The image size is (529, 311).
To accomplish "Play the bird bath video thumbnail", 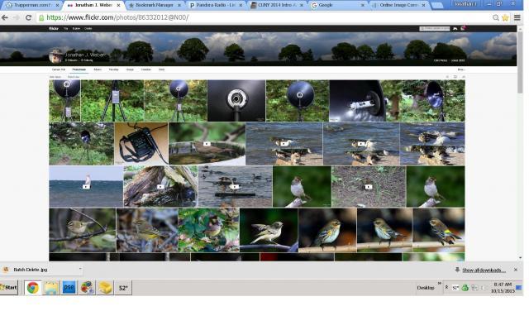I will click(207, 144).
